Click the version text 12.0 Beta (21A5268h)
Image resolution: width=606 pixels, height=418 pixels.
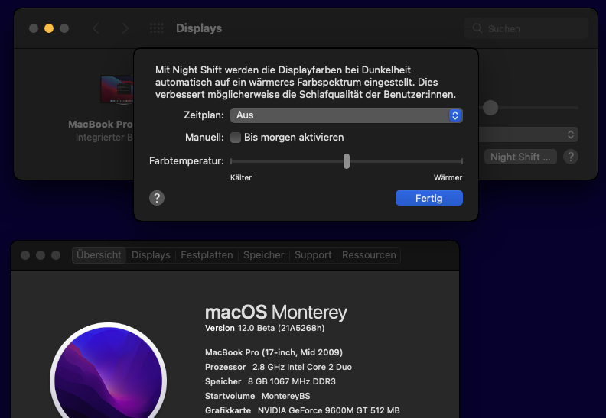(281, 328)
